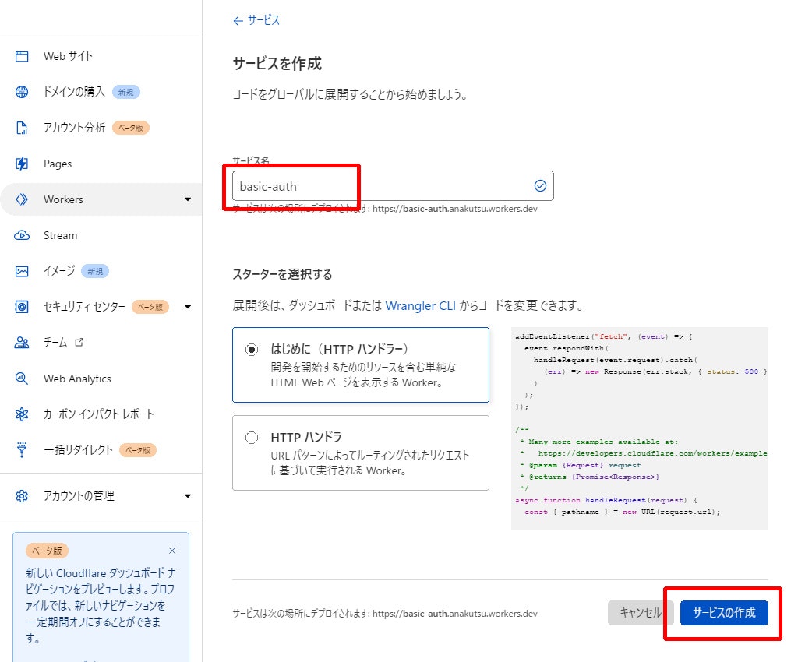This screenshot has height=662, width=798.
Task: Open the カーボン インパクト レポート icon
Action: [21, 414]
